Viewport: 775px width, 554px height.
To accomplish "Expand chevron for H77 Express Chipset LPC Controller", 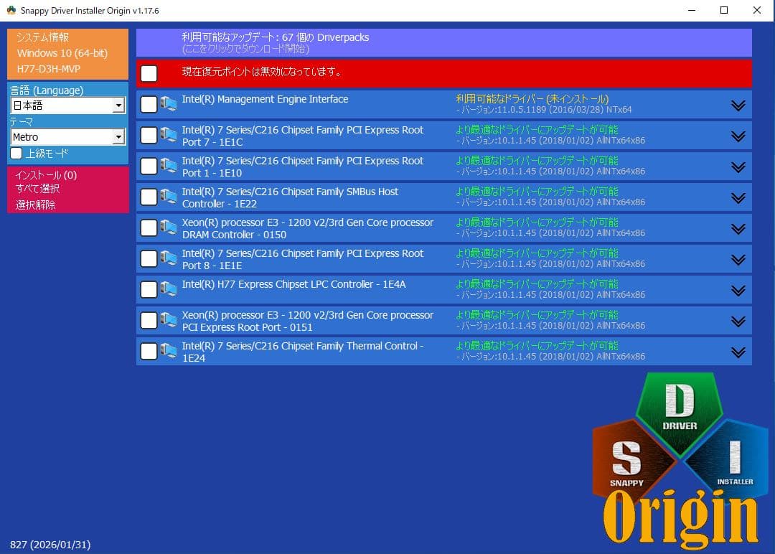I will click(738, 291).
